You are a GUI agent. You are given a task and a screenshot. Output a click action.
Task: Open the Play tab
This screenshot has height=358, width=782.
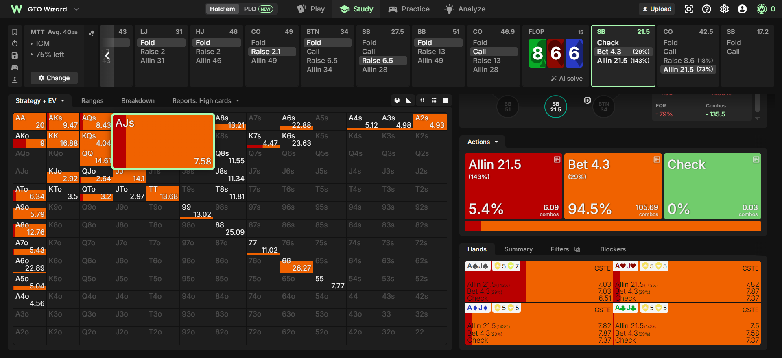pyautogui.click(x=311, y=9)
